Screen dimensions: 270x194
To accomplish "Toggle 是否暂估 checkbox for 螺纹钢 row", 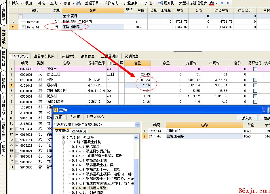I will pos(255,86).
